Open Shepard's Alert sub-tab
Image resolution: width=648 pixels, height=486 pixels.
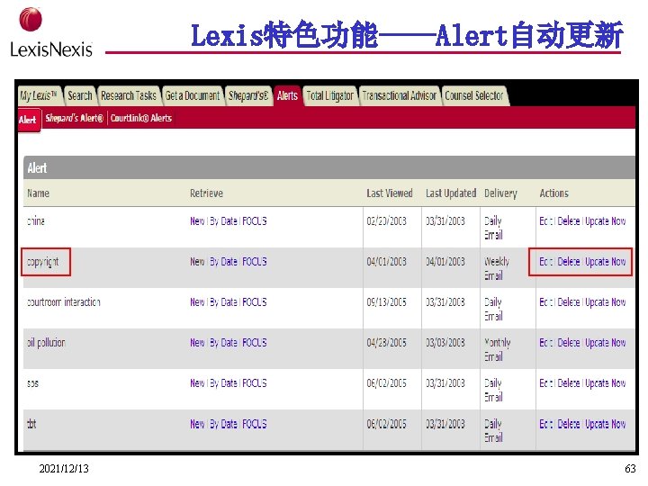pos(75,118)
